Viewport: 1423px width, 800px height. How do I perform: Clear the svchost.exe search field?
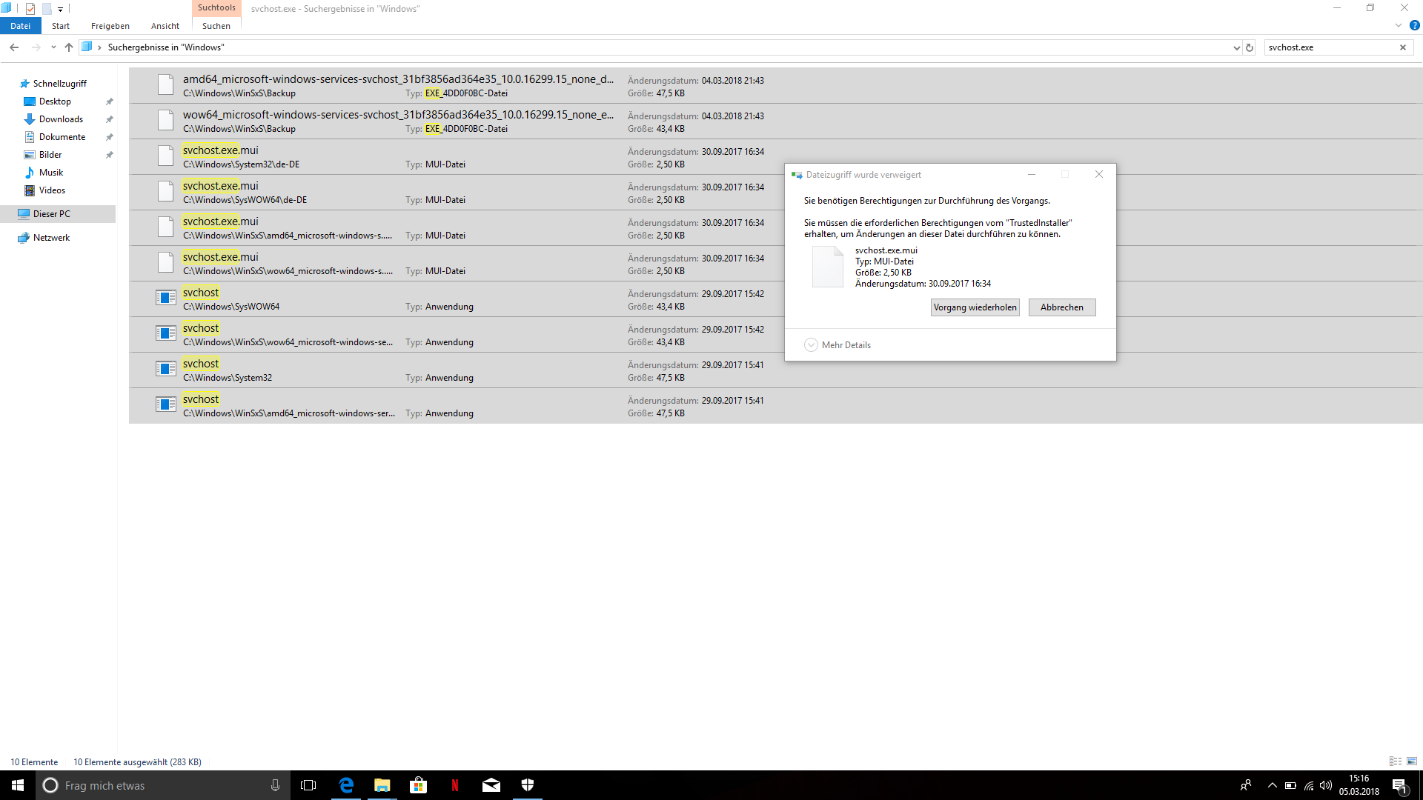(1402, 47)
